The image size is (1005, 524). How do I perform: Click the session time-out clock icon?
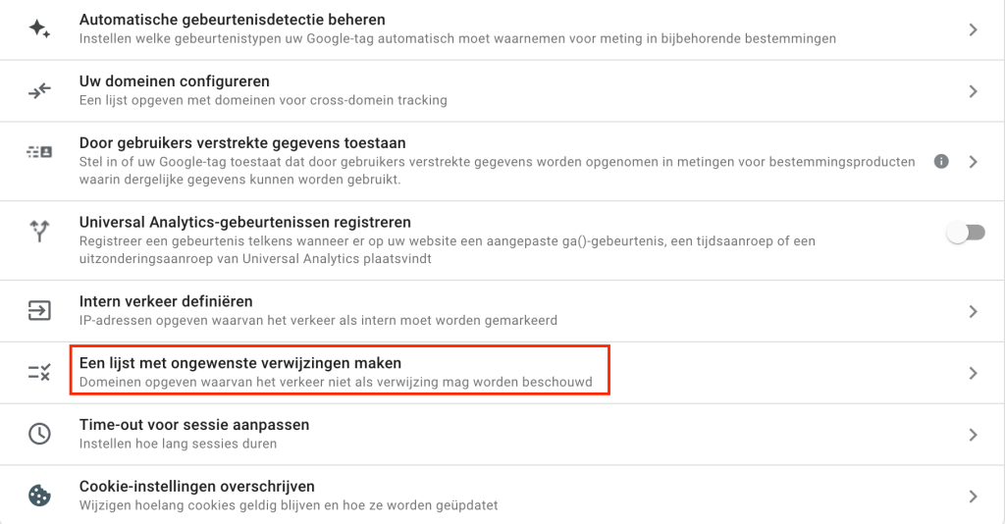[39, 434]
